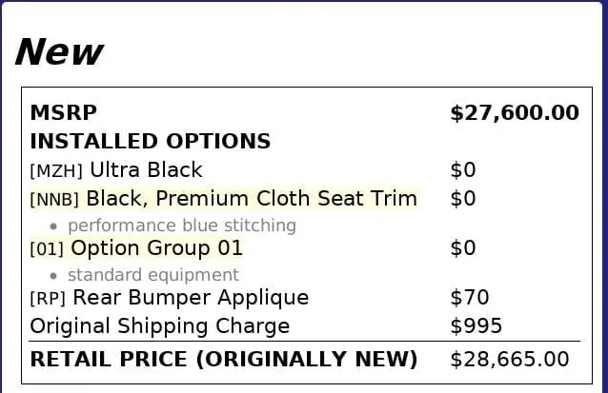Select the Ultra Black option name
608x393 pixels.
(x=146, y=170)
